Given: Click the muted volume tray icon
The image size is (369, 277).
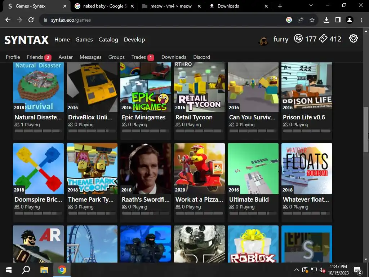Looking at the screenshot, I should (321, 270).
